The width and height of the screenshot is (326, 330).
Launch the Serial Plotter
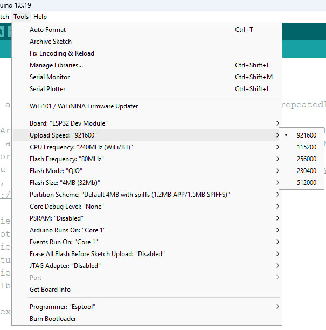pos(48,89)
